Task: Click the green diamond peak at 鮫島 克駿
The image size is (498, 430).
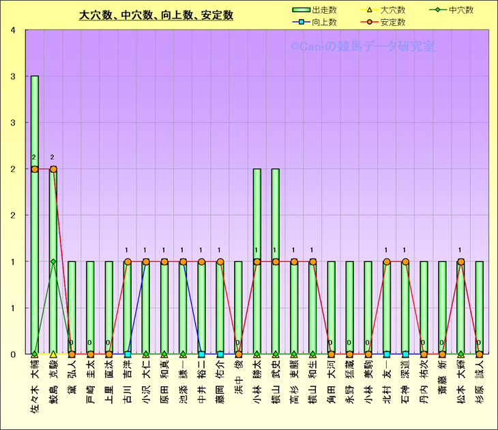Action: 53,261
